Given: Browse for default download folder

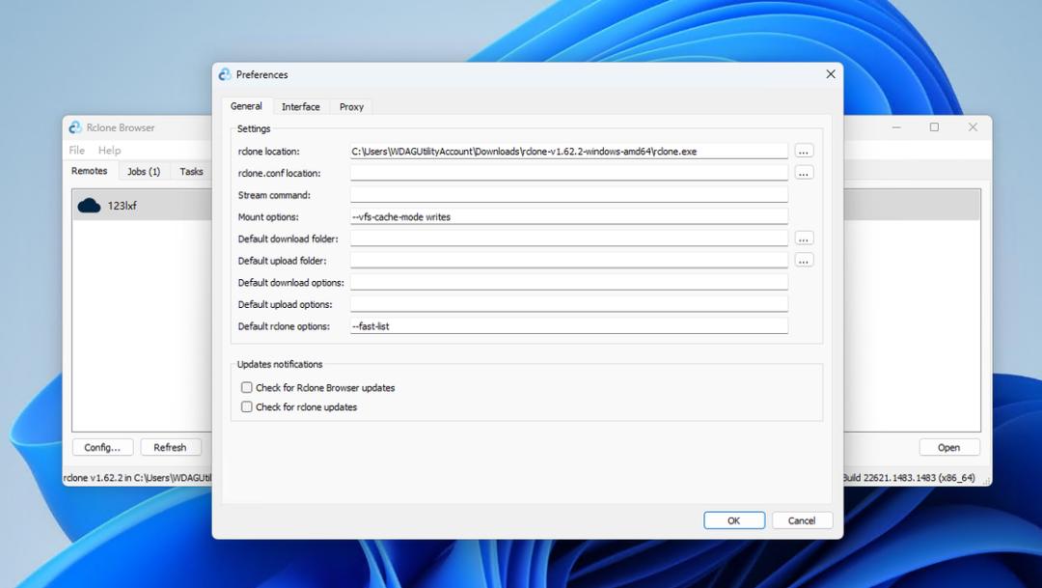Looking at the screenshot, I should 804,238.
